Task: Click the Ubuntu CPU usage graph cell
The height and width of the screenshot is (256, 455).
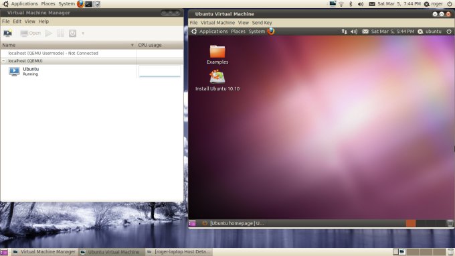Action: (x=160, y=71)
